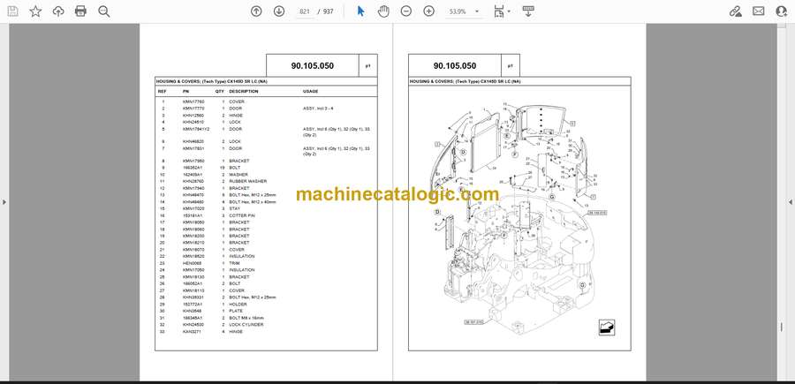This screenshot has width=795, height=384.
Task: Click COTTER PIN description
Action: [x=241, y=215]
